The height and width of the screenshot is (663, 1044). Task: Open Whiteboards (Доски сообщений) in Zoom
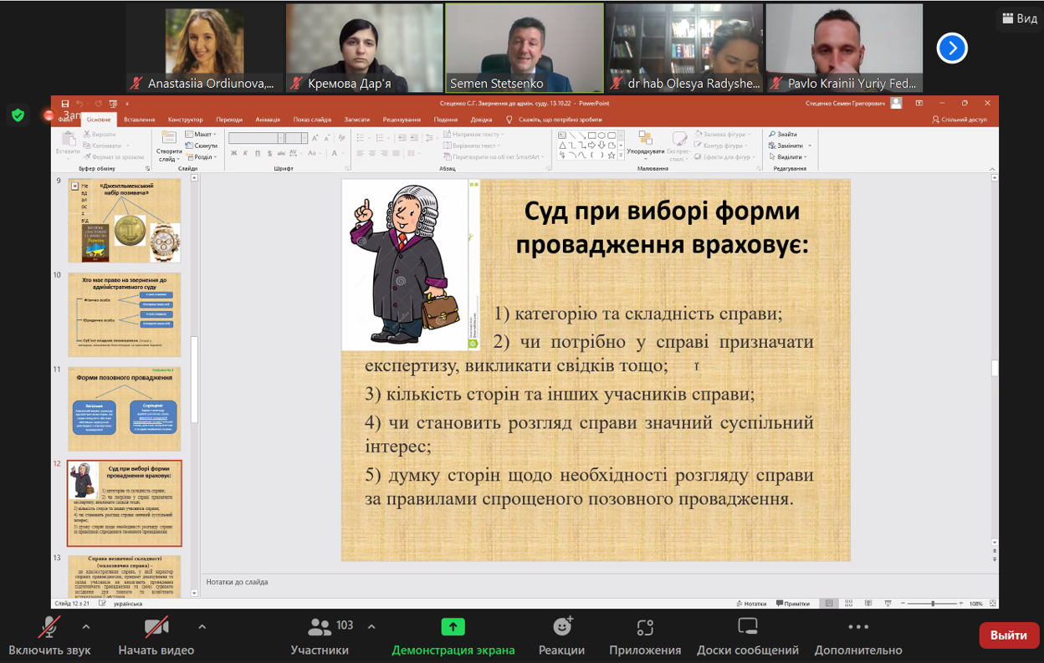tap(748, 627)
